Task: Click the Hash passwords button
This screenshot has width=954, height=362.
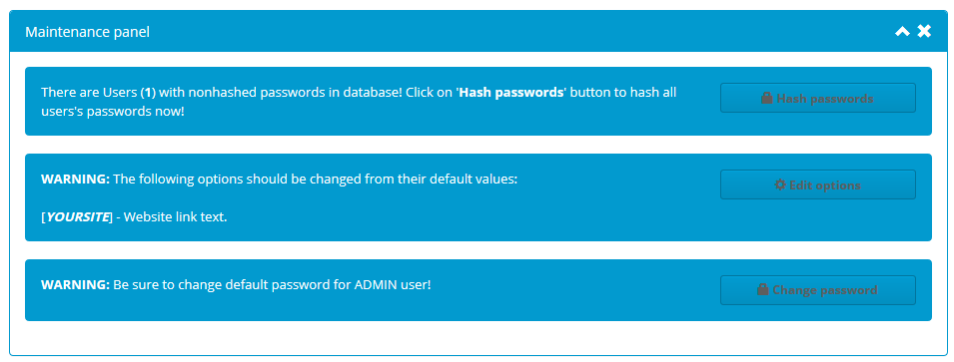Action: click(x=818, y=98)
